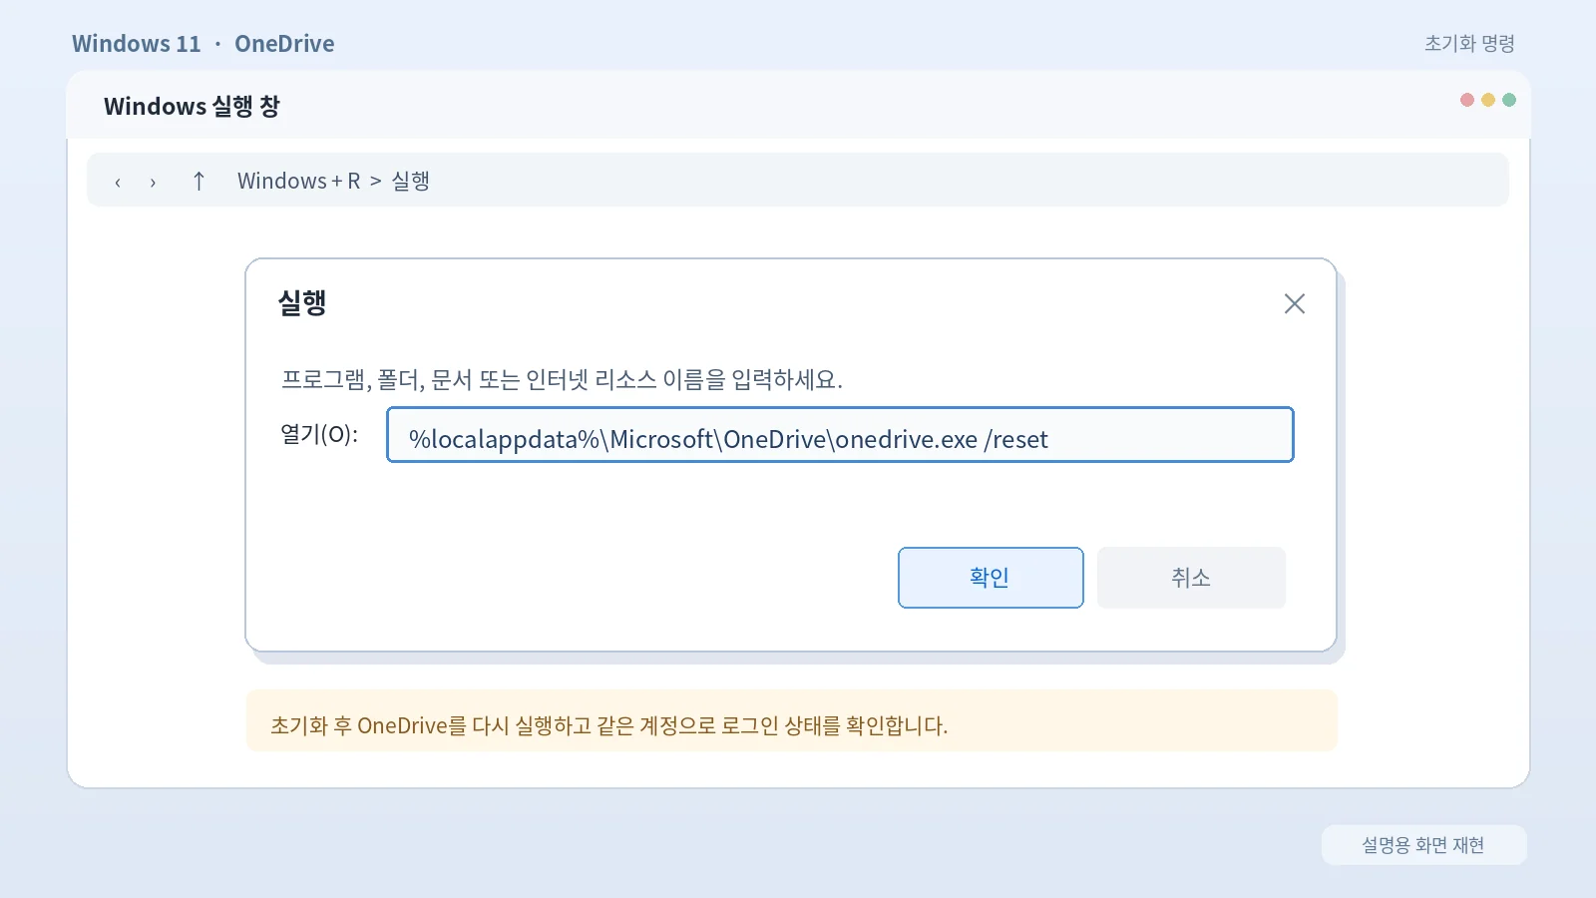Click the green window control dot
The width and height of the screenshot is (1596, 898).
(1509, 100)
